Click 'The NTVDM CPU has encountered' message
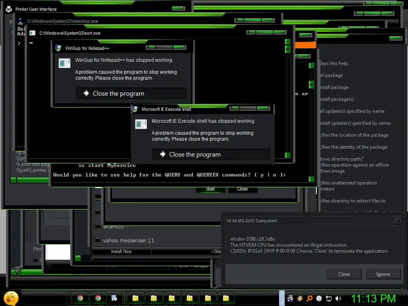The image size is (408, 306). tap(289, 245)
